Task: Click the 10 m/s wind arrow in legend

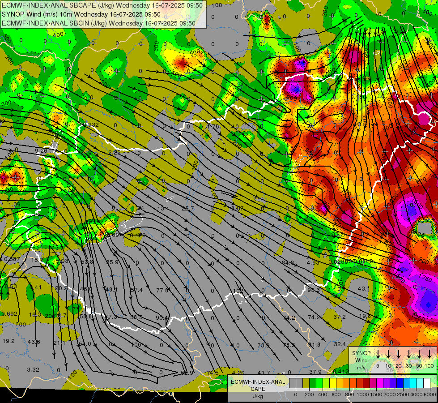Action: [x=388, y=354]
